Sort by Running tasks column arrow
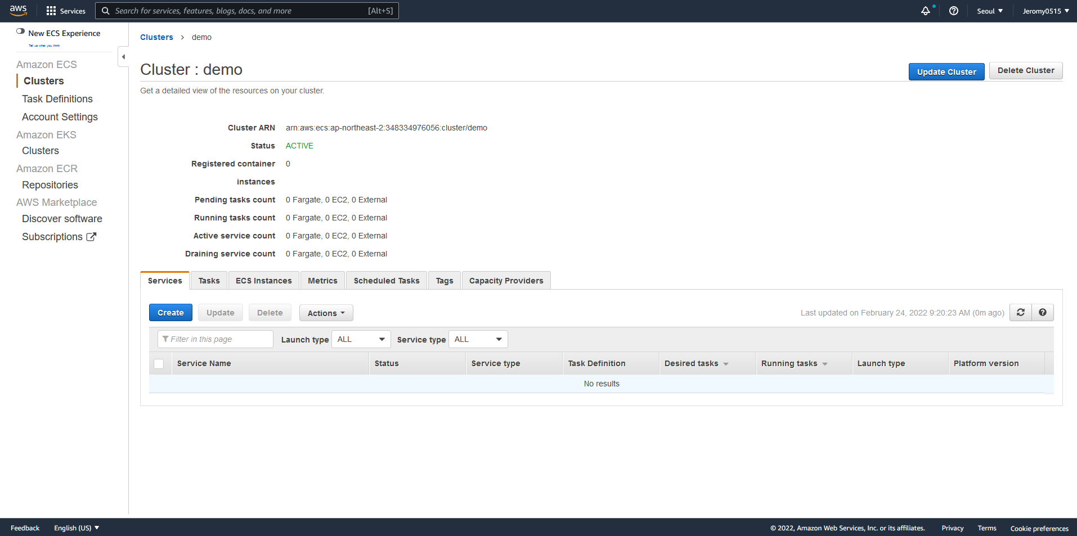 [x=825, y=364]
